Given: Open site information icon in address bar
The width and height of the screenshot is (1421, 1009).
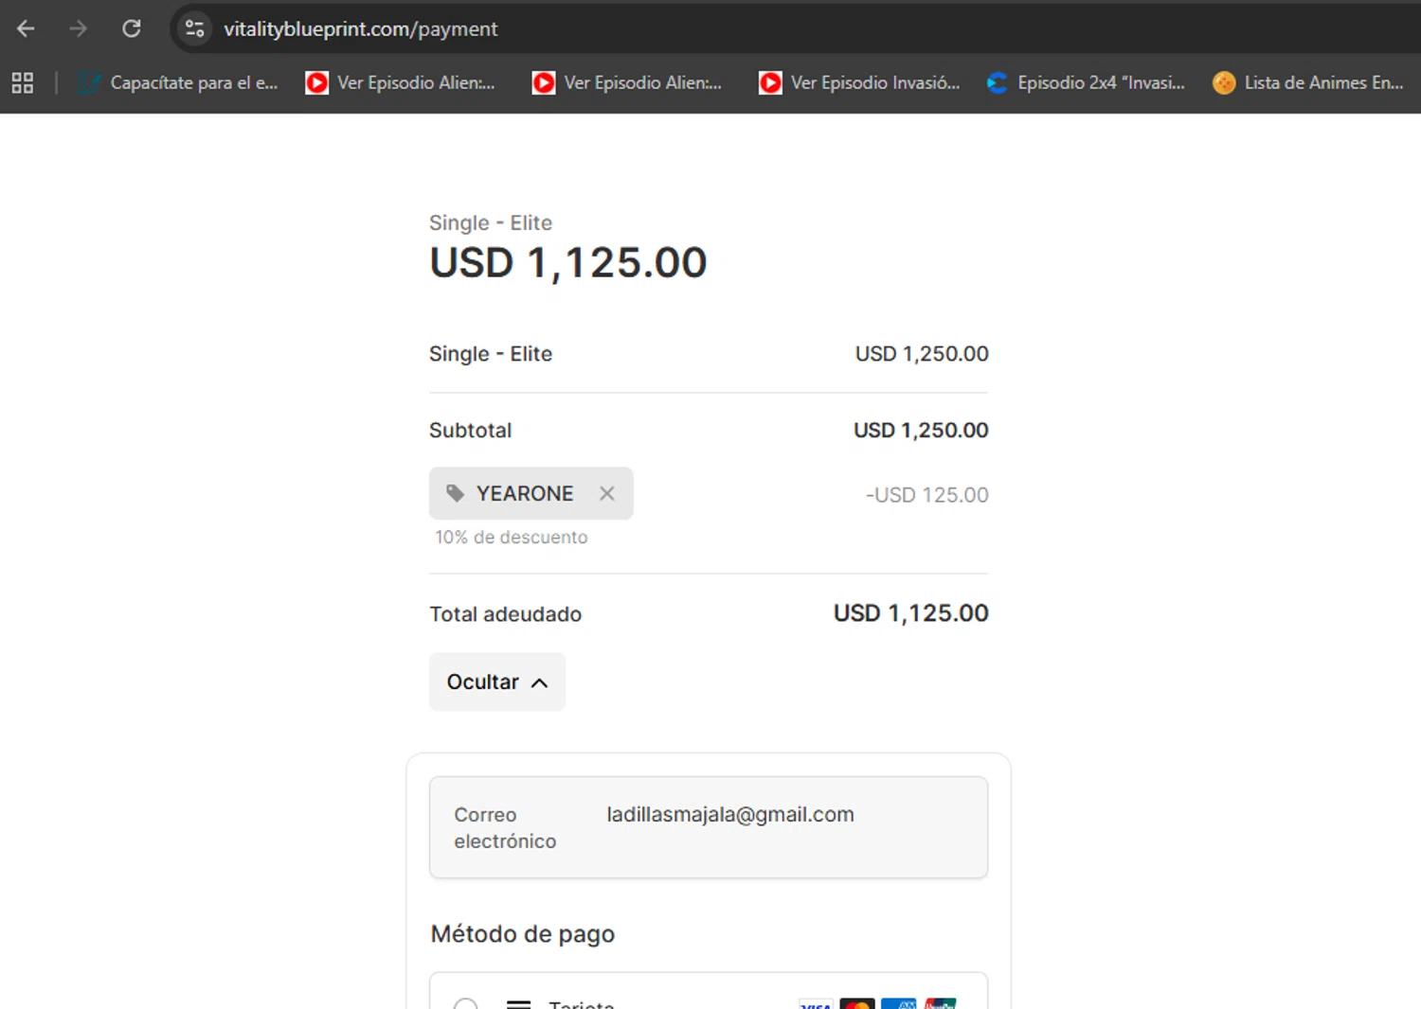Looking at the screenshot, I should [x=195, y=28].
